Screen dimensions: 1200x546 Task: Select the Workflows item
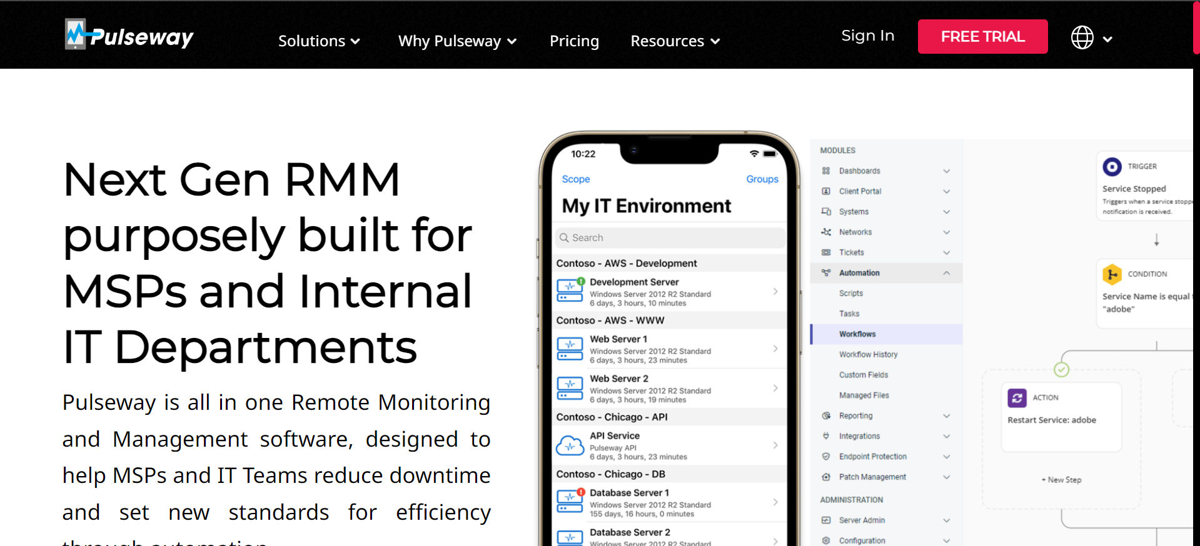(887, 334)
